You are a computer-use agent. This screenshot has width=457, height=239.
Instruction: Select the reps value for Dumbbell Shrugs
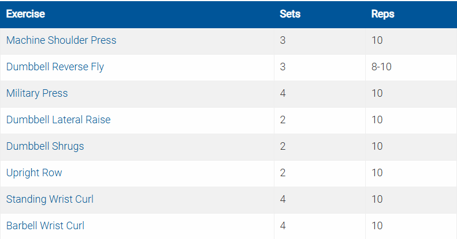[x=377, y=146]
